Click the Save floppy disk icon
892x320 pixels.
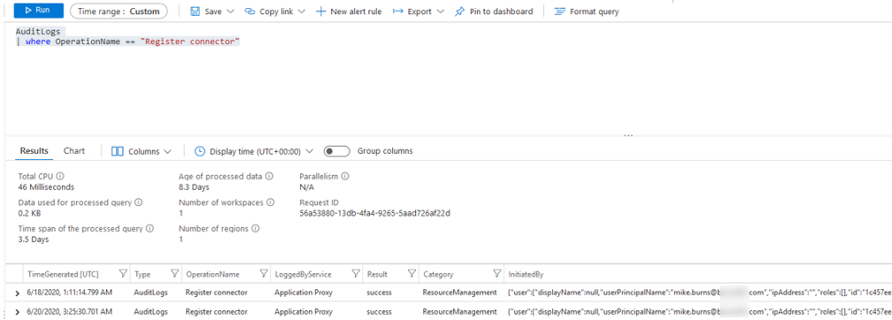tap(195, 11)
